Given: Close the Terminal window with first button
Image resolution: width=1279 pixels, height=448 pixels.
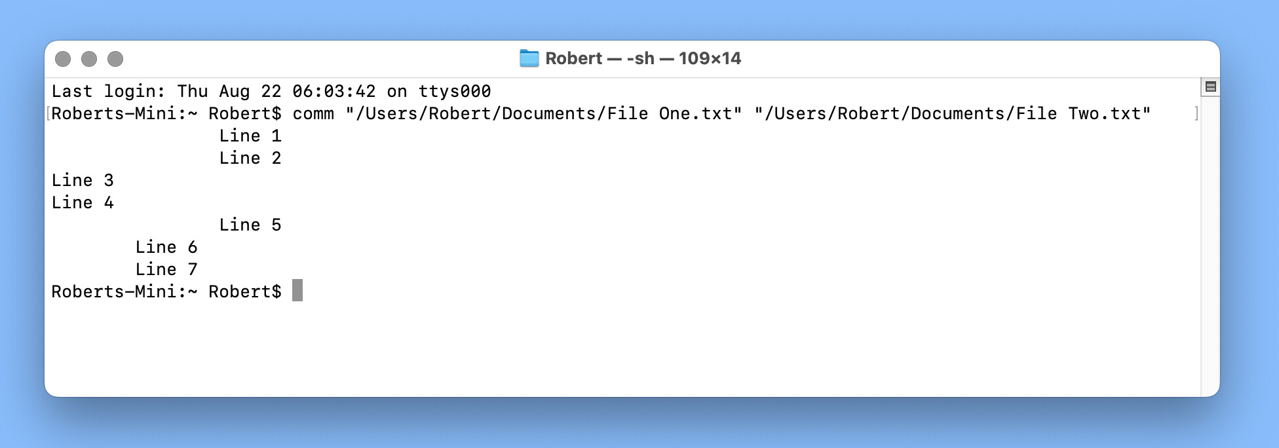Looking at the screenshot, I should click(63, 59).
